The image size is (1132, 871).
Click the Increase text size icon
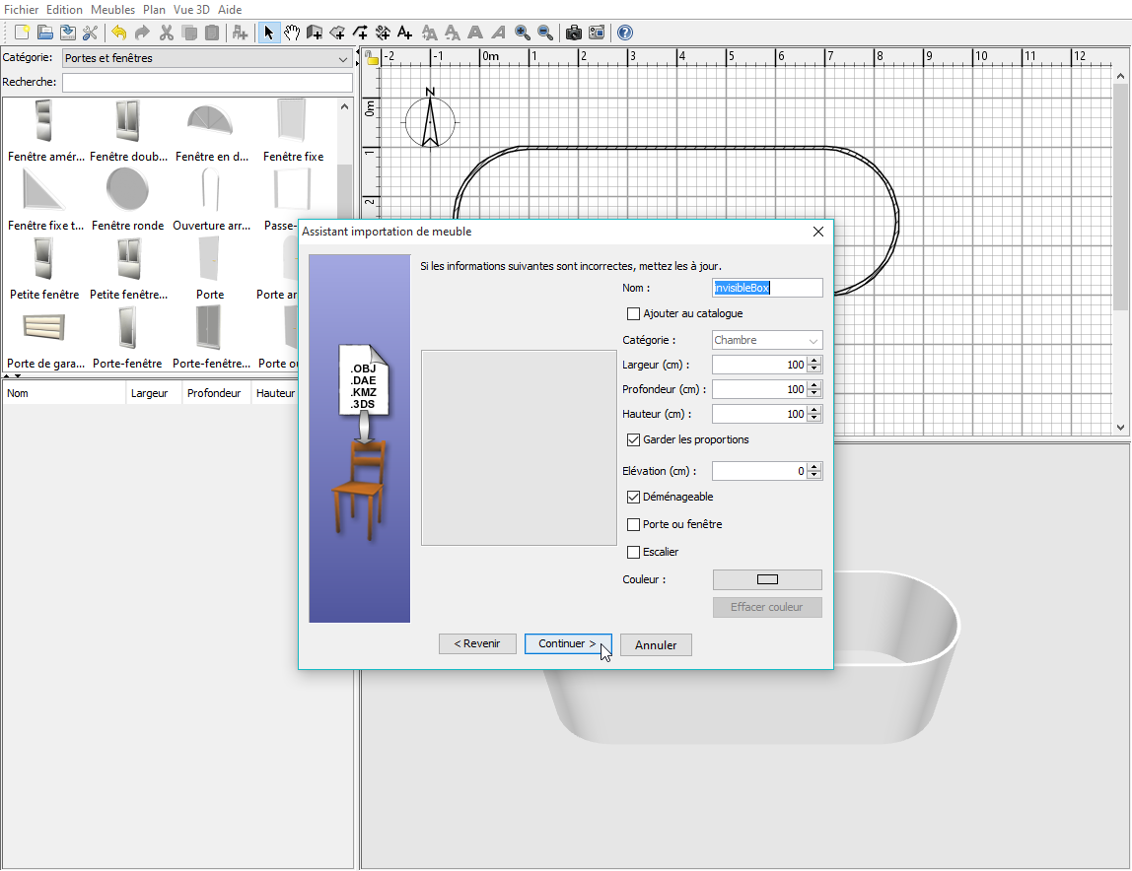[x=430, y=33]
